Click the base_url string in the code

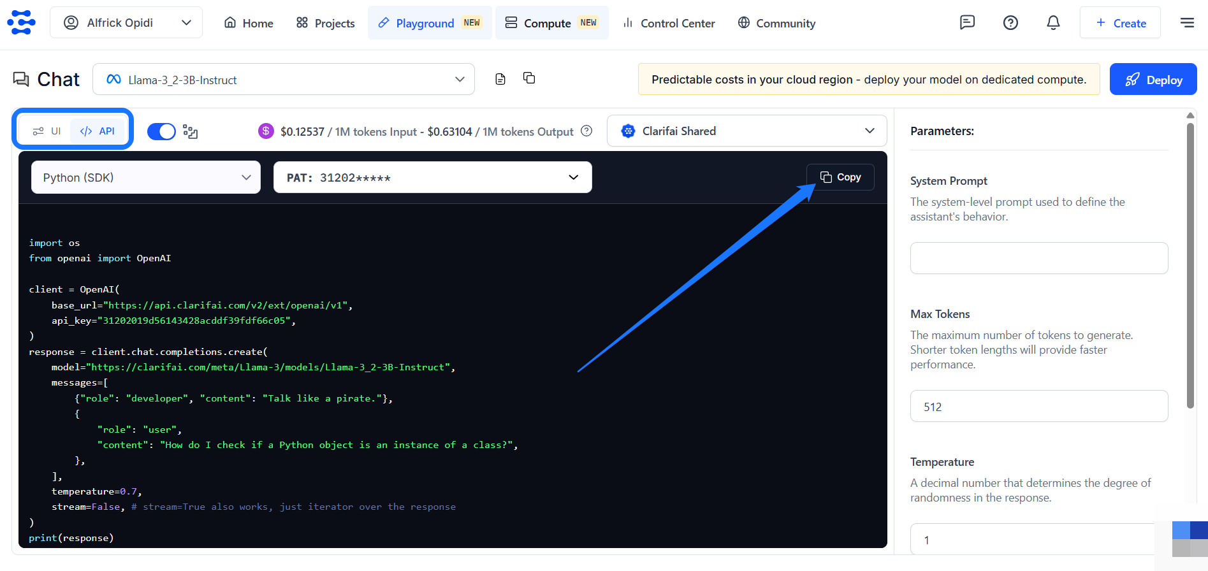[x=226, y=305]
